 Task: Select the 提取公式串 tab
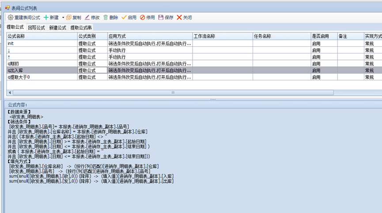tap(81, 28)
